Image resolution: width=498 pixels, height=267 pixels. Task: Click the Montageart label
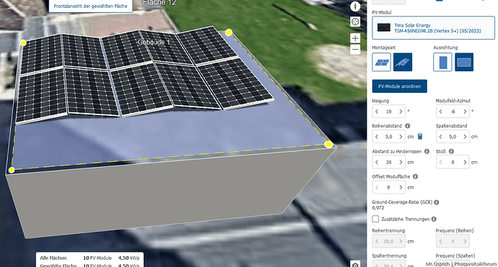tap(384, 47)
